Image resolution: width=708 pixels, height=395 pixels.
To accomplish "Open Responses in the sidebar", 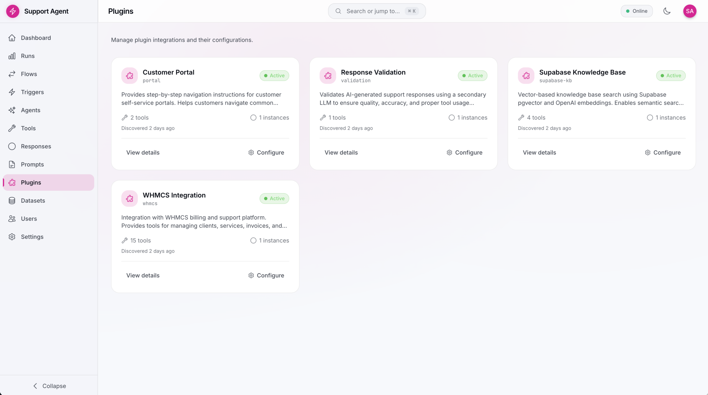I will (x=49, y=146).
